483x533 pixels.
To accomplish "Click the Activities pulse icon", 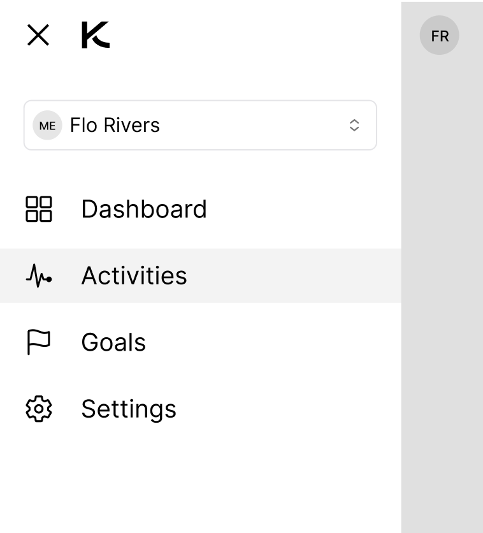I will pyautogui.click(x=39, y=276).
